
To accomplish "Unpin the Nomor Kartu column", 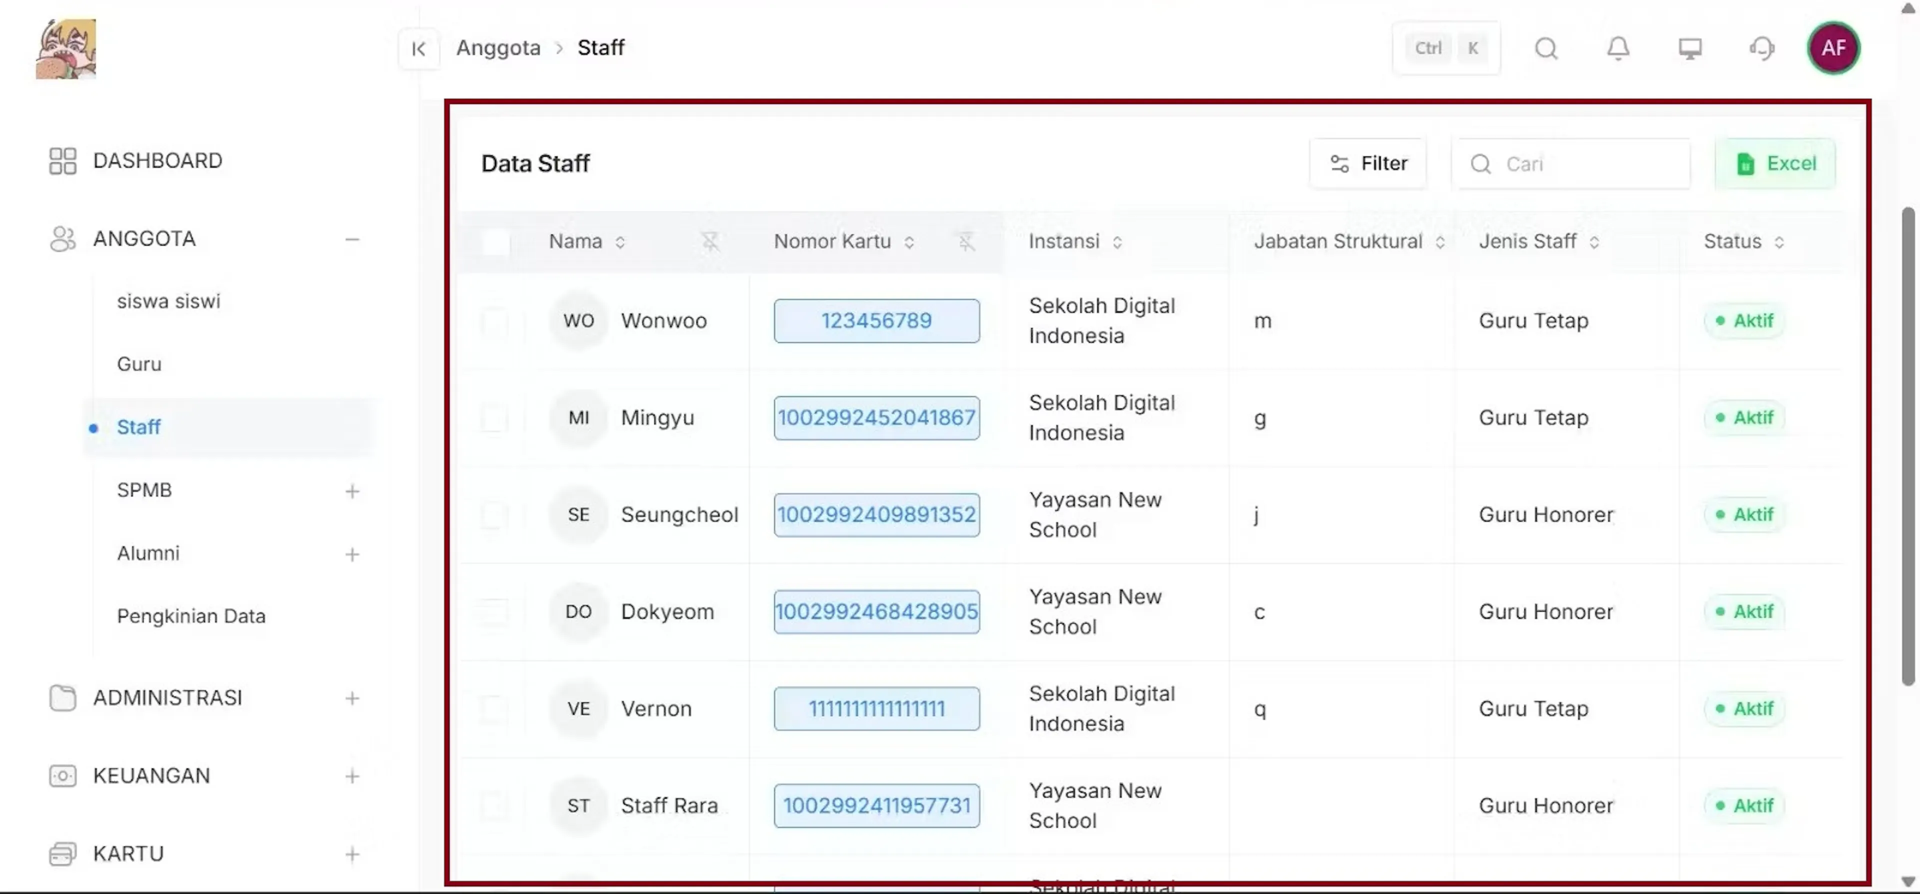I will [x=966, y=241].
